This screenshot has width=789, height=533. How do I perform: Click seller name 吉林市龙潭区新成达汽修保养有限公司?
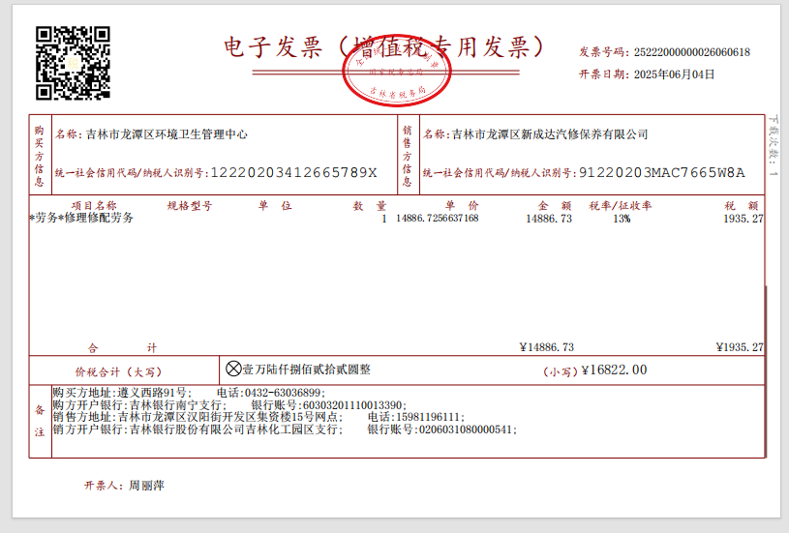550,134
